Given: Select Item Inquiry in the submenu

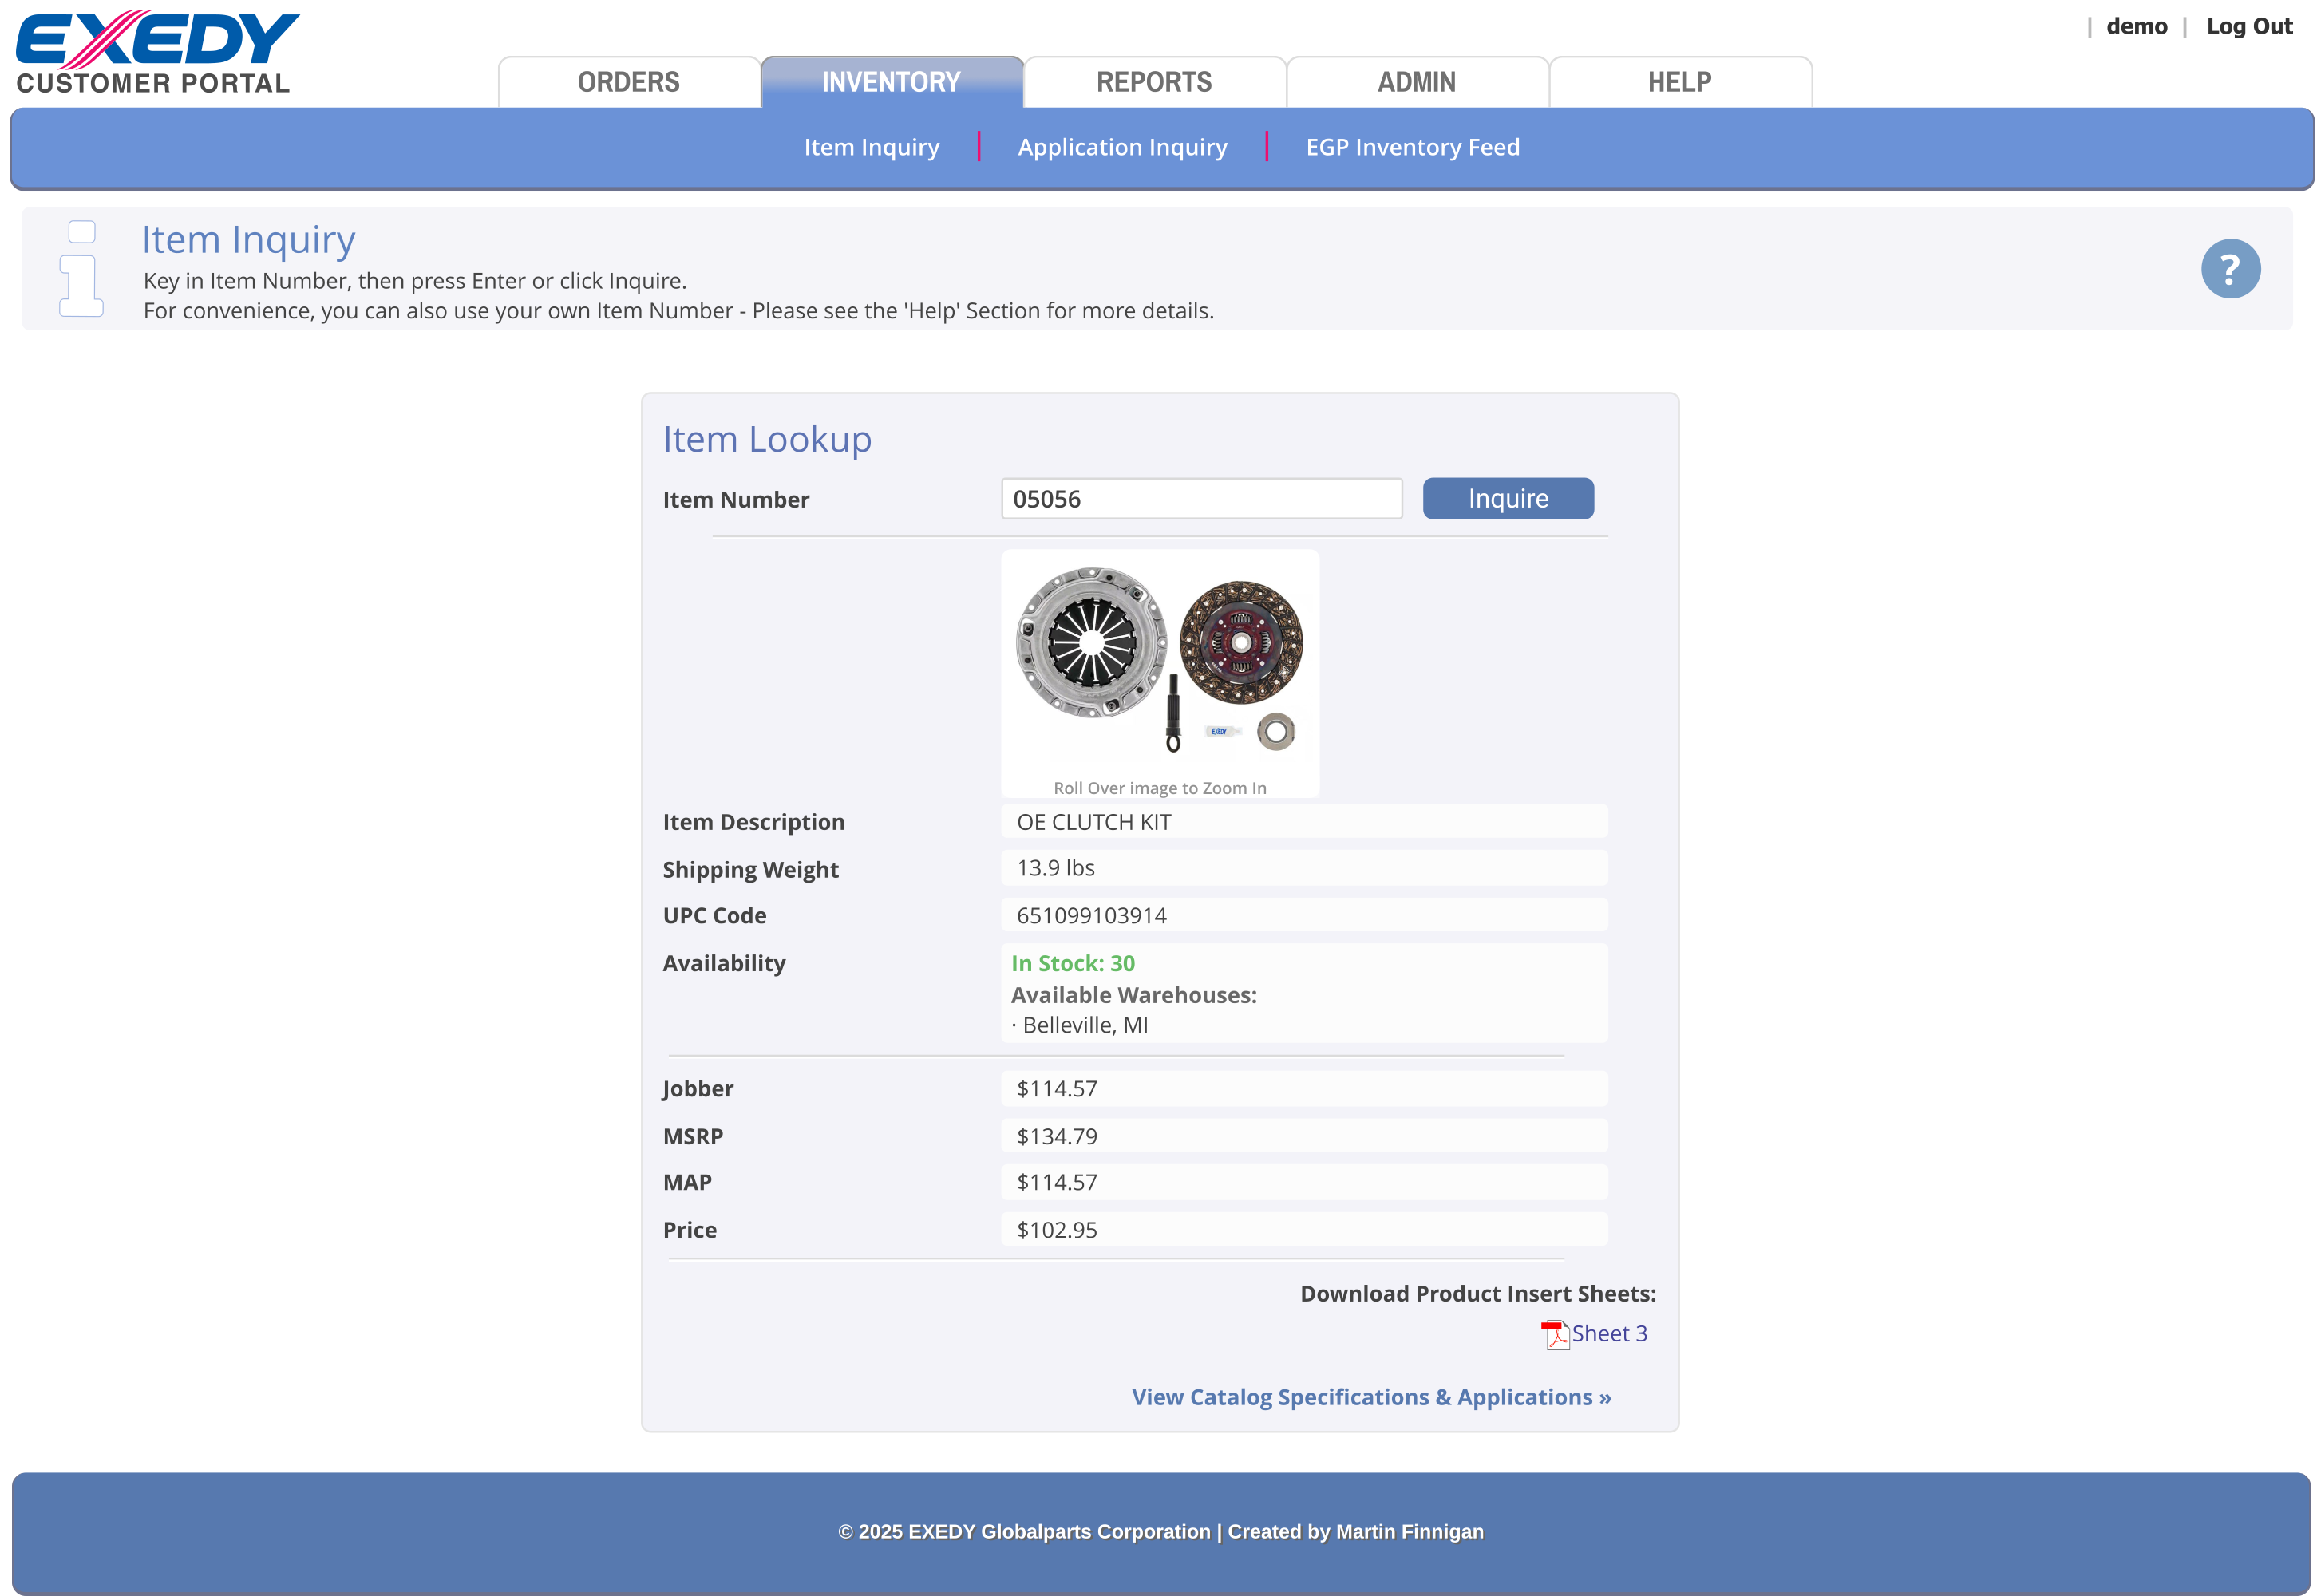Looking at the screenshot, I should click(871, 147).
